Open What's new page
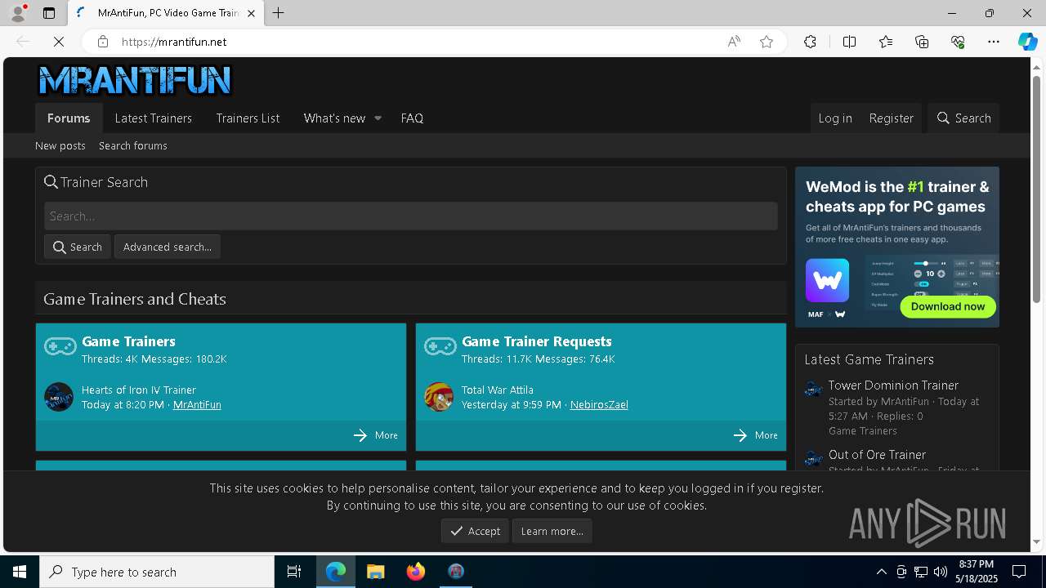 334,118
